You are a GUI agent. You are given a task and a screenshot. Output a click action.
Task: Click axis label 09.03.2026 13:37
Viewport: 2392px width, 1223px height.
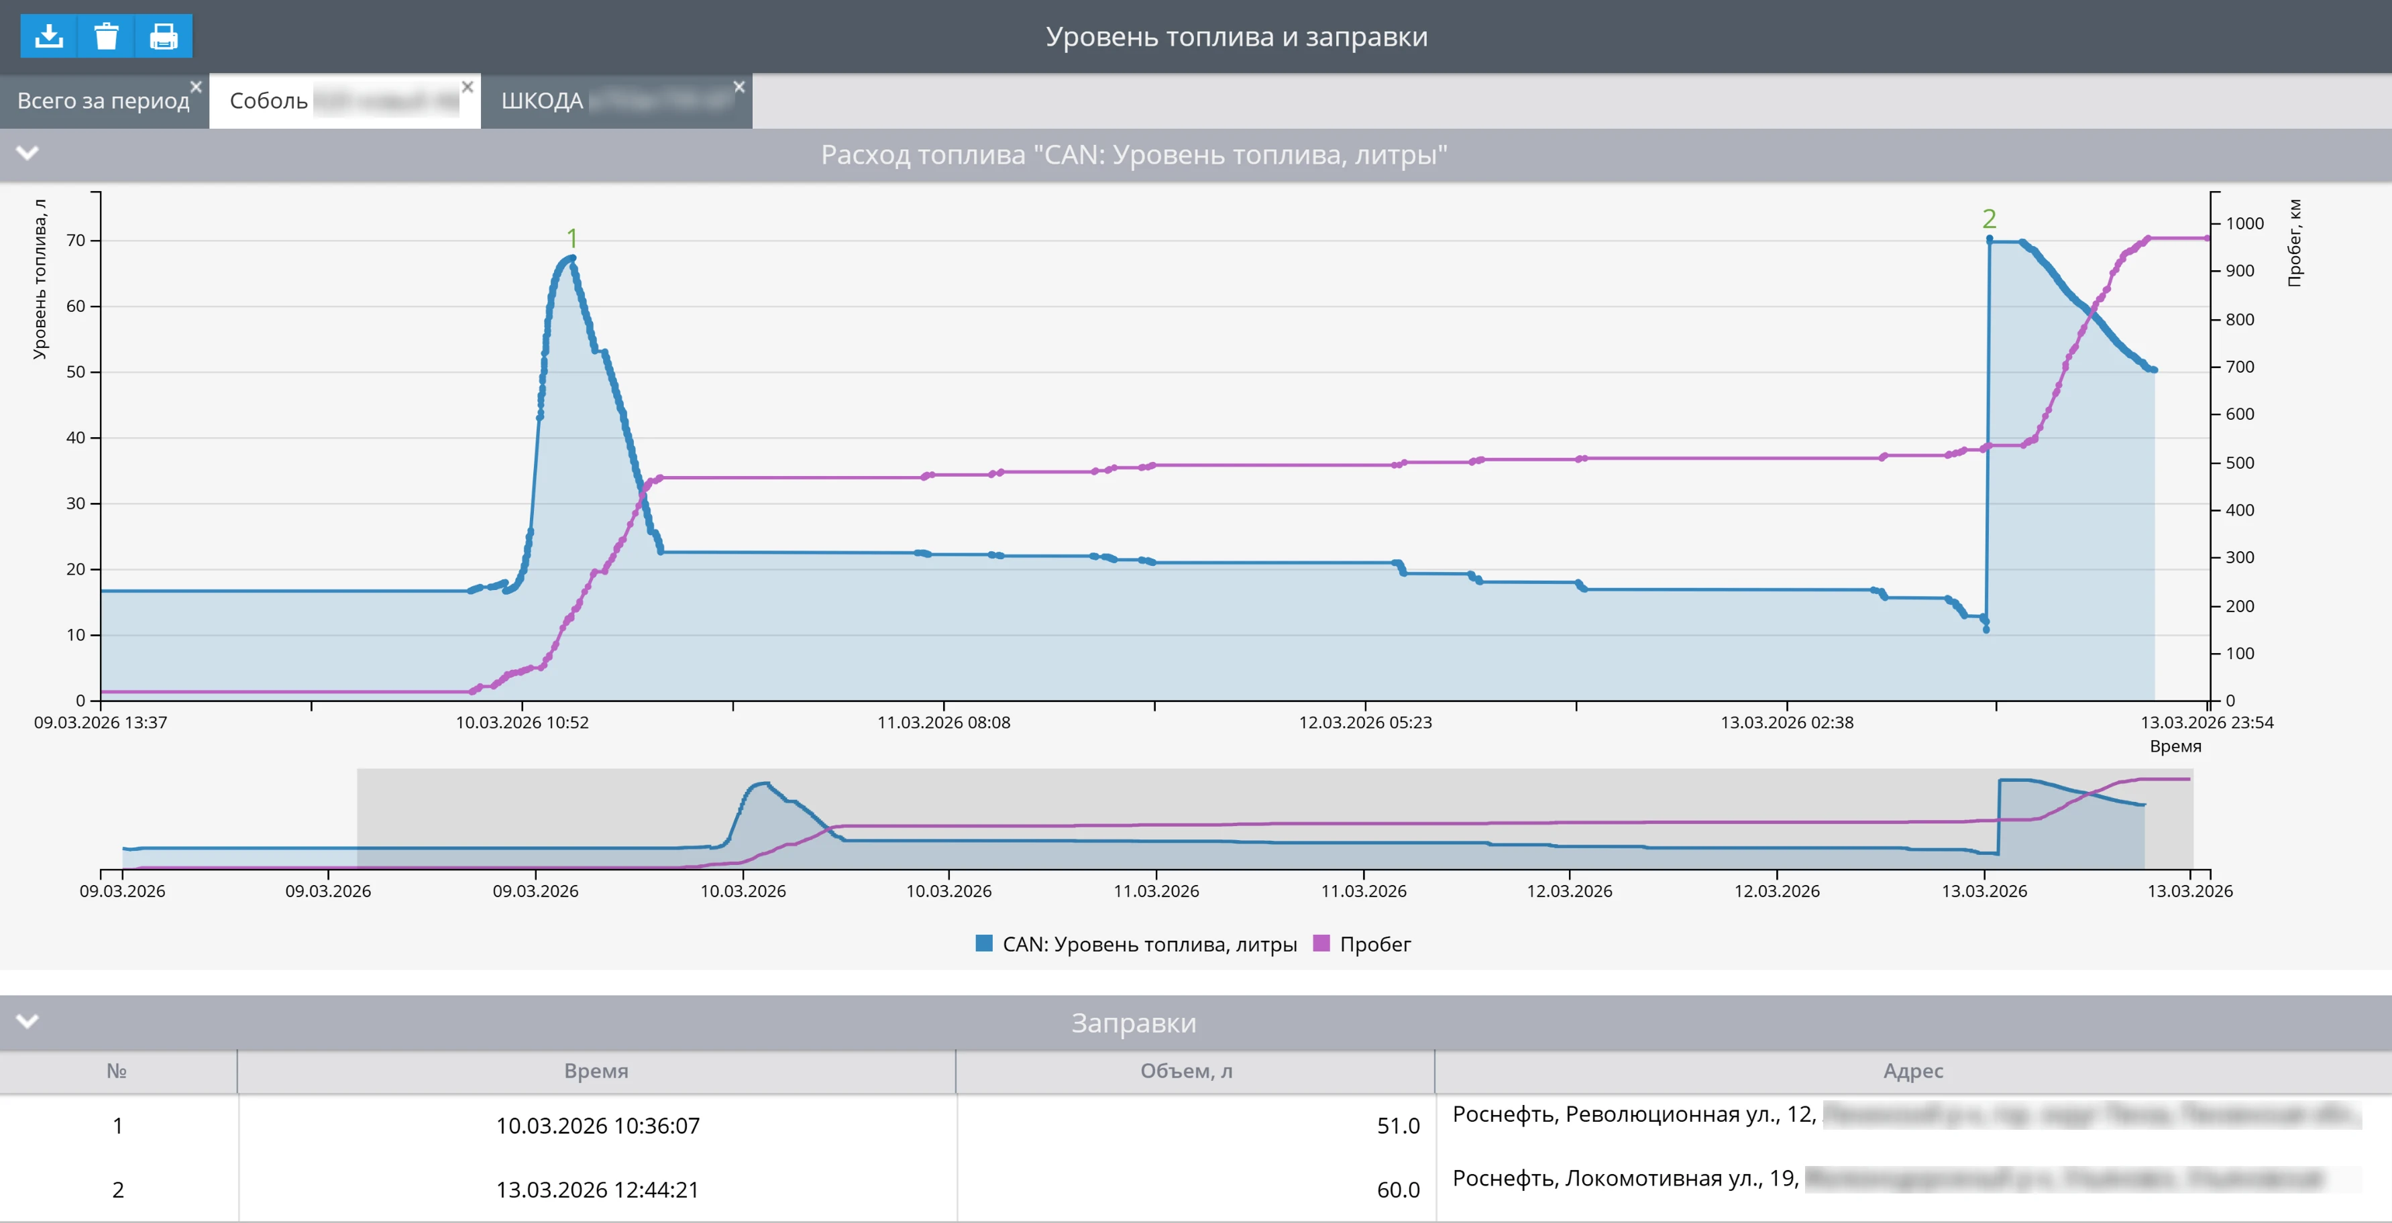click(x=101, y=722)
